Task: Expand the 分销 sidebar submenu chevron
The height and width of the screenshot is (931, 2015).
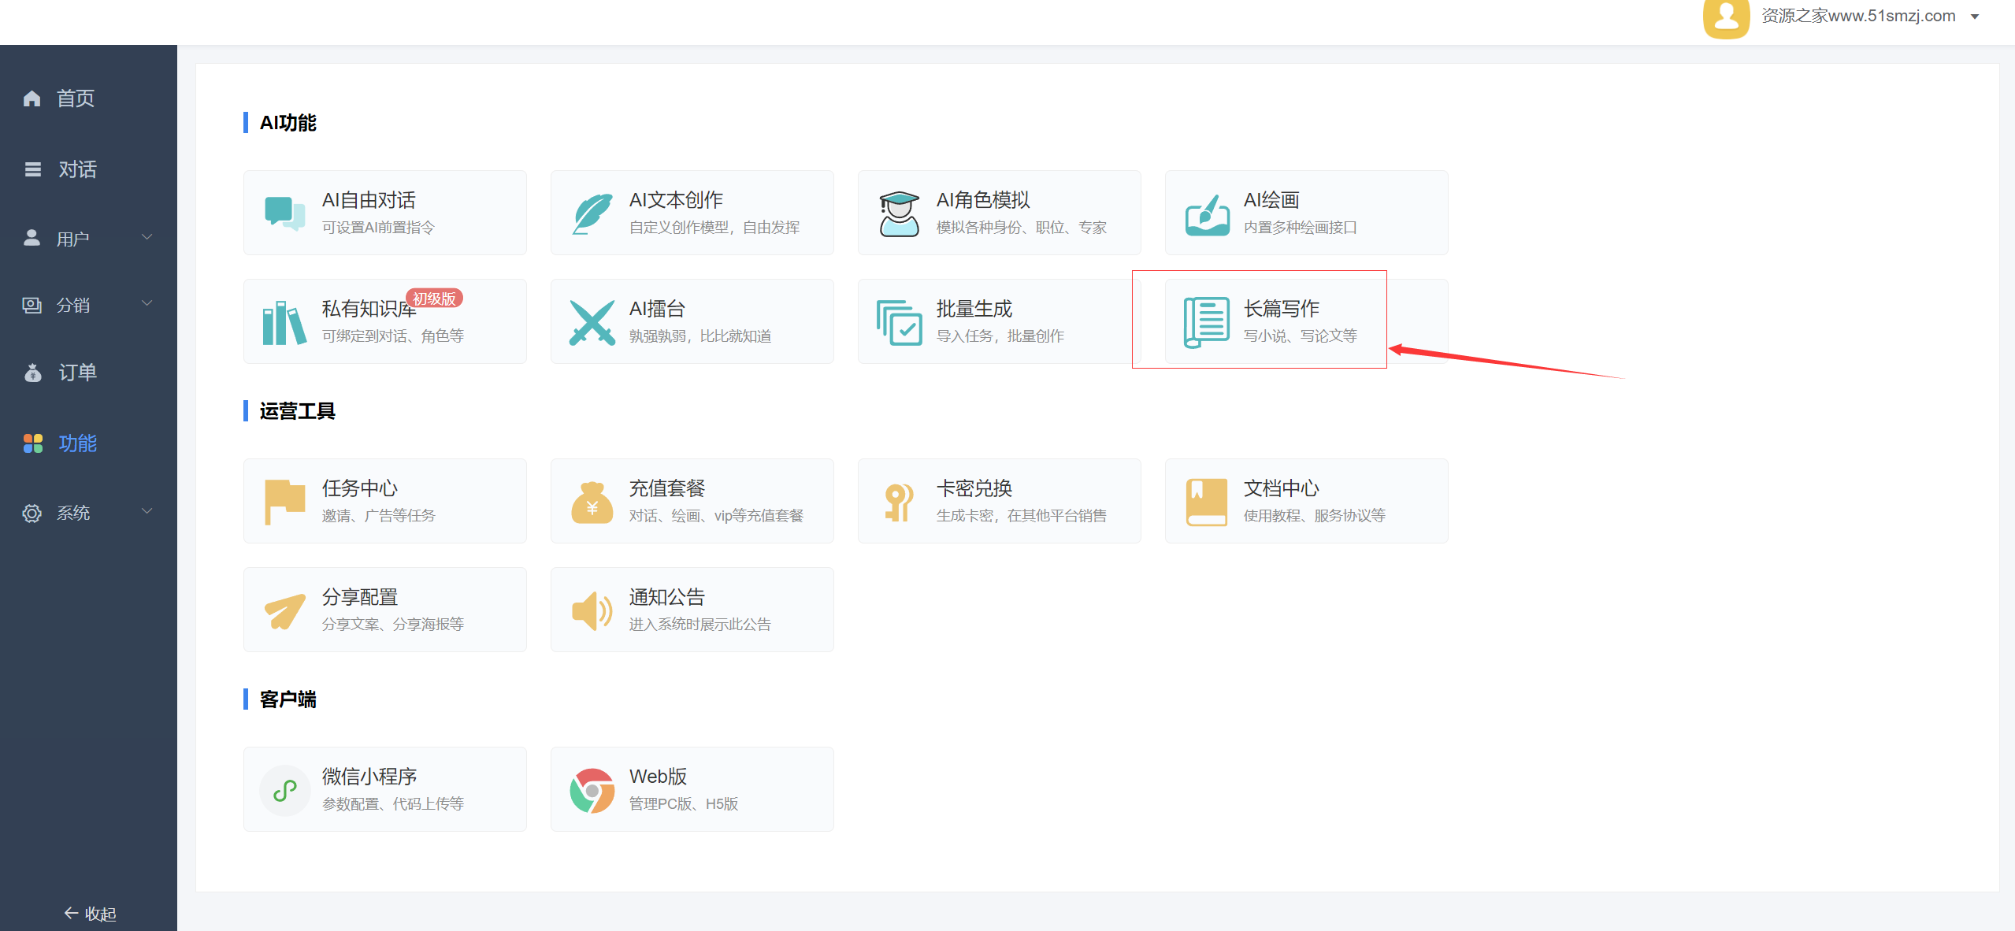Action: click(147, 303)
